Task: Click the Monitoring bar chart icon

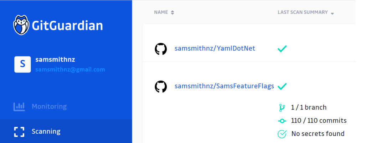Action: (19, 106)
